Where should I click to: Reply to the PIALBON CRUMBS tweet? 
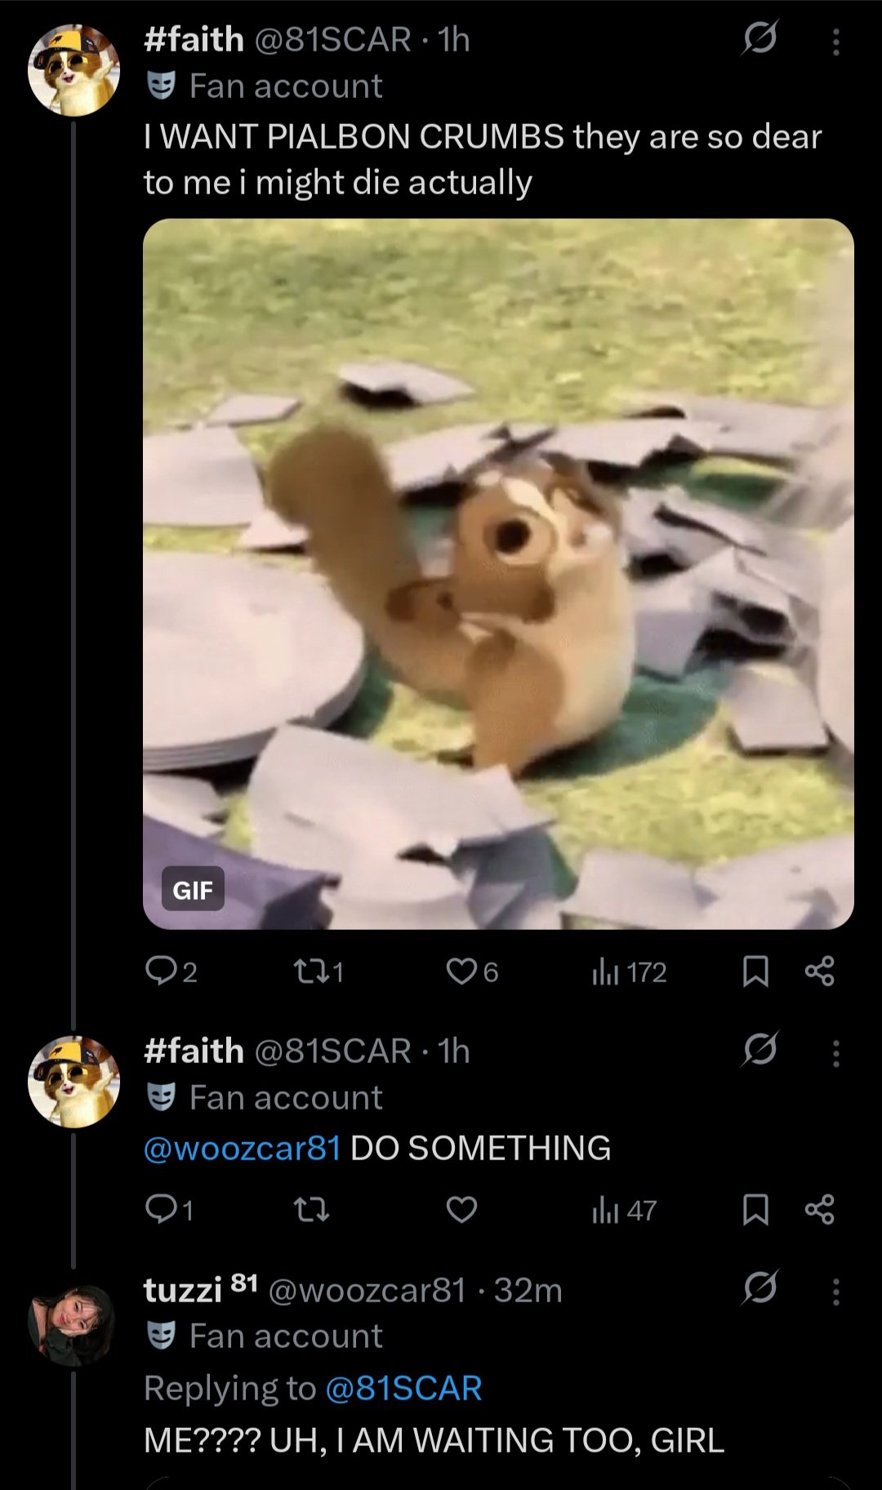(158, 971)
